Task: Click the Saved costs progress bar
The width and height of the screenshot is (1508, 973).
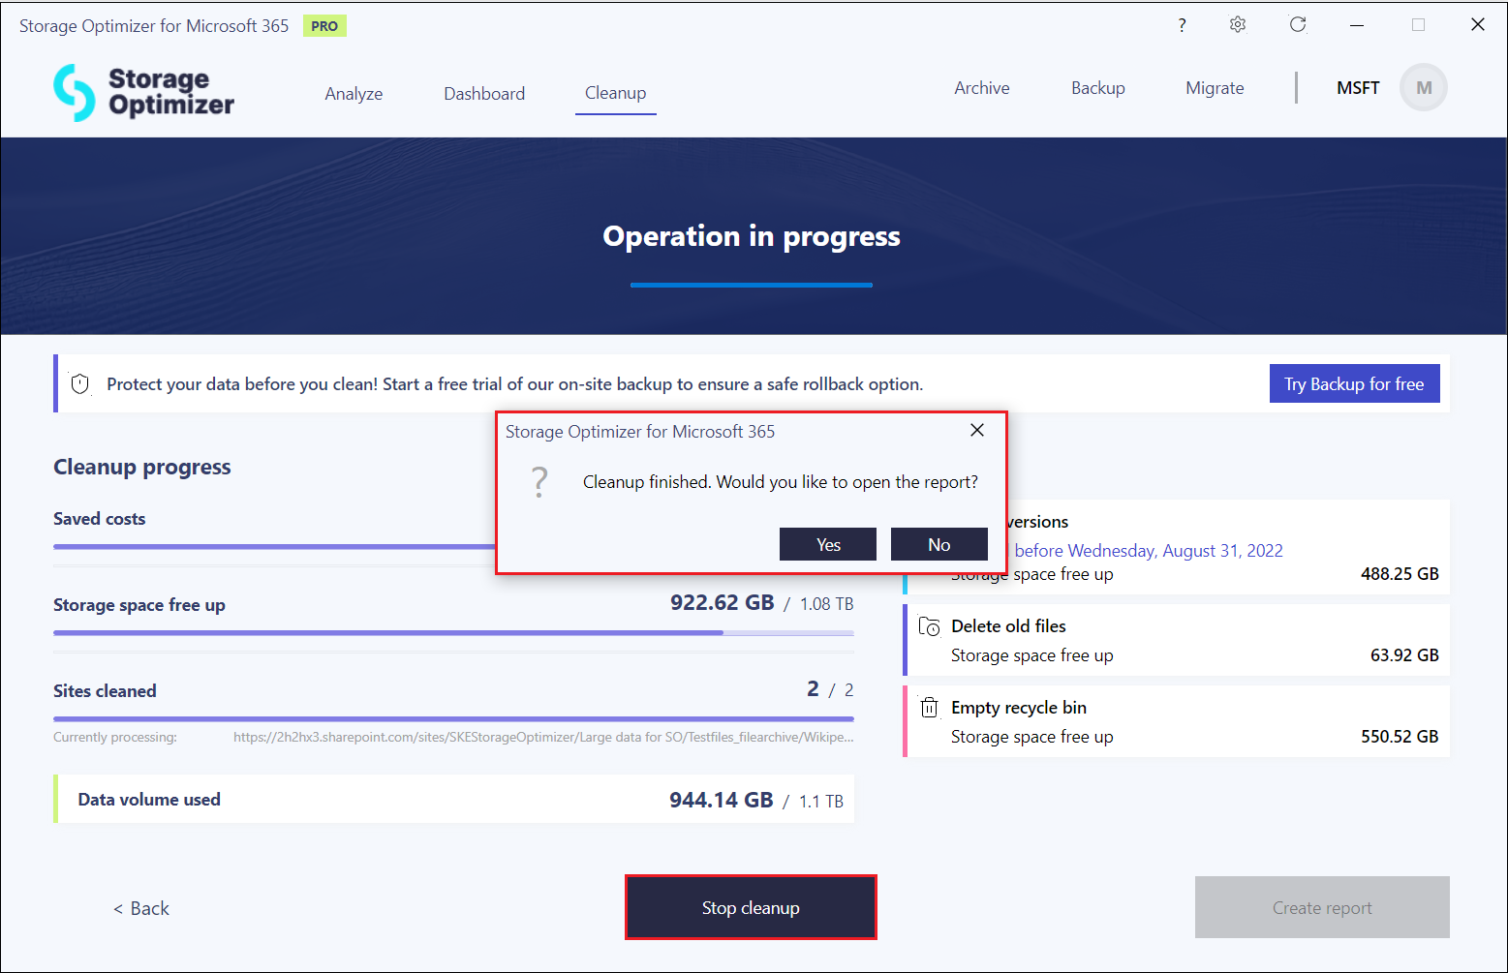Action: (274, 547)
